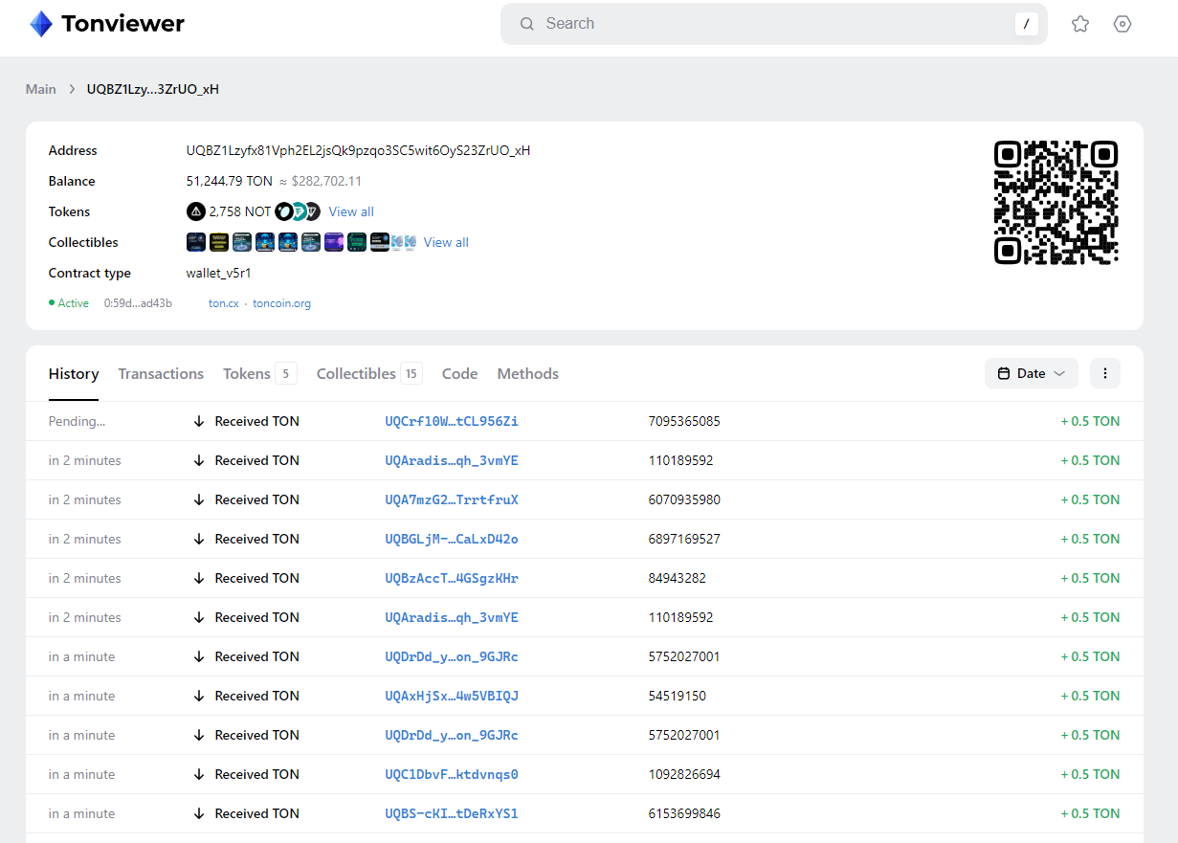Open the hexagon settings icon
1178x843 pixels.
[x=1122, y=24]
